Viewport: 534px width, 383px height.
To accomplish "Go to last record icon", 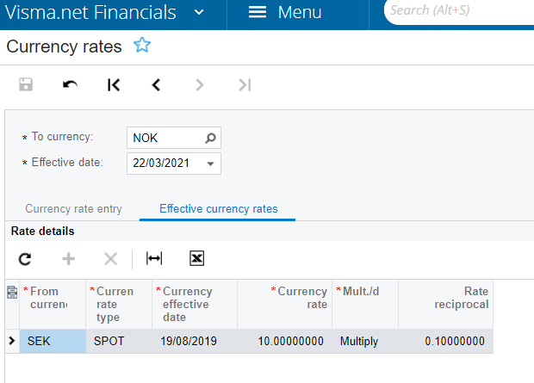I will (x=245, y=84).
